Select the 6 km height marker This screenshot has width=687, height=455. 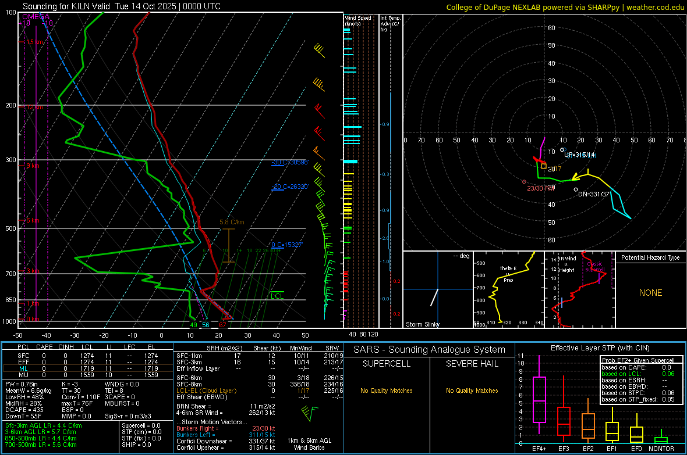point(33,220)
